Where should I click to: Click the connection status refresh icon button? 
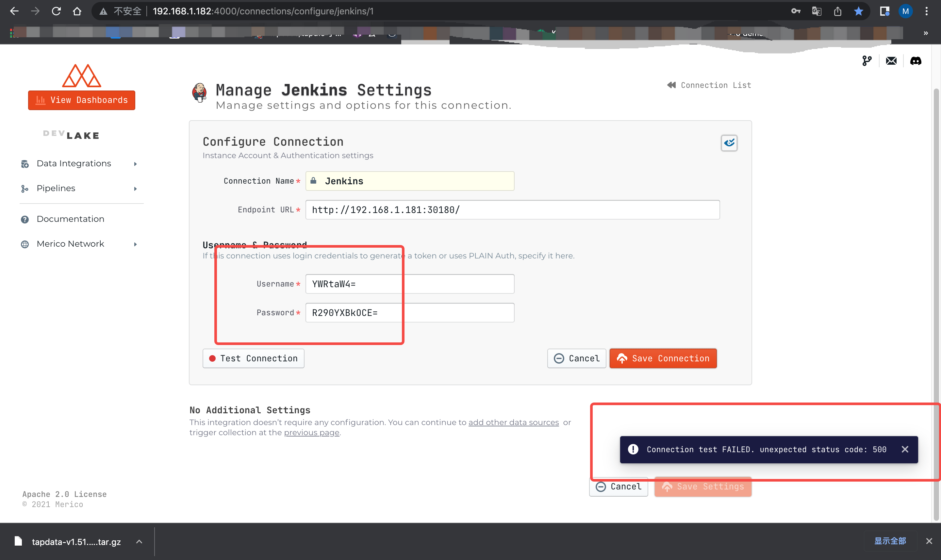click(729, 143)
